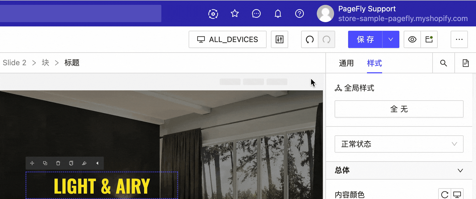Copy the element with clipboard icon
The width and height of the screenshot is (476, 199).
point(71,163)
